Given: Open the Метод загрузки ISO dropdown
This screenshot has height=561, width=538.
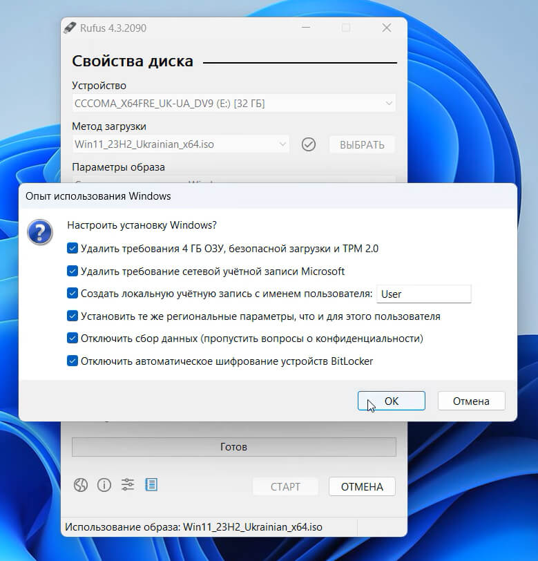Looking at the screenshot, I should (180, 144).
